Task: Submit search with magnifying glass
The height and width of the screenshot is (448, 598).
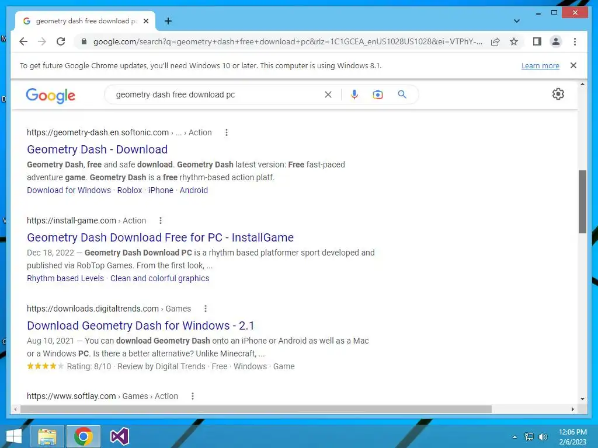Action: (x=402, y=94)
